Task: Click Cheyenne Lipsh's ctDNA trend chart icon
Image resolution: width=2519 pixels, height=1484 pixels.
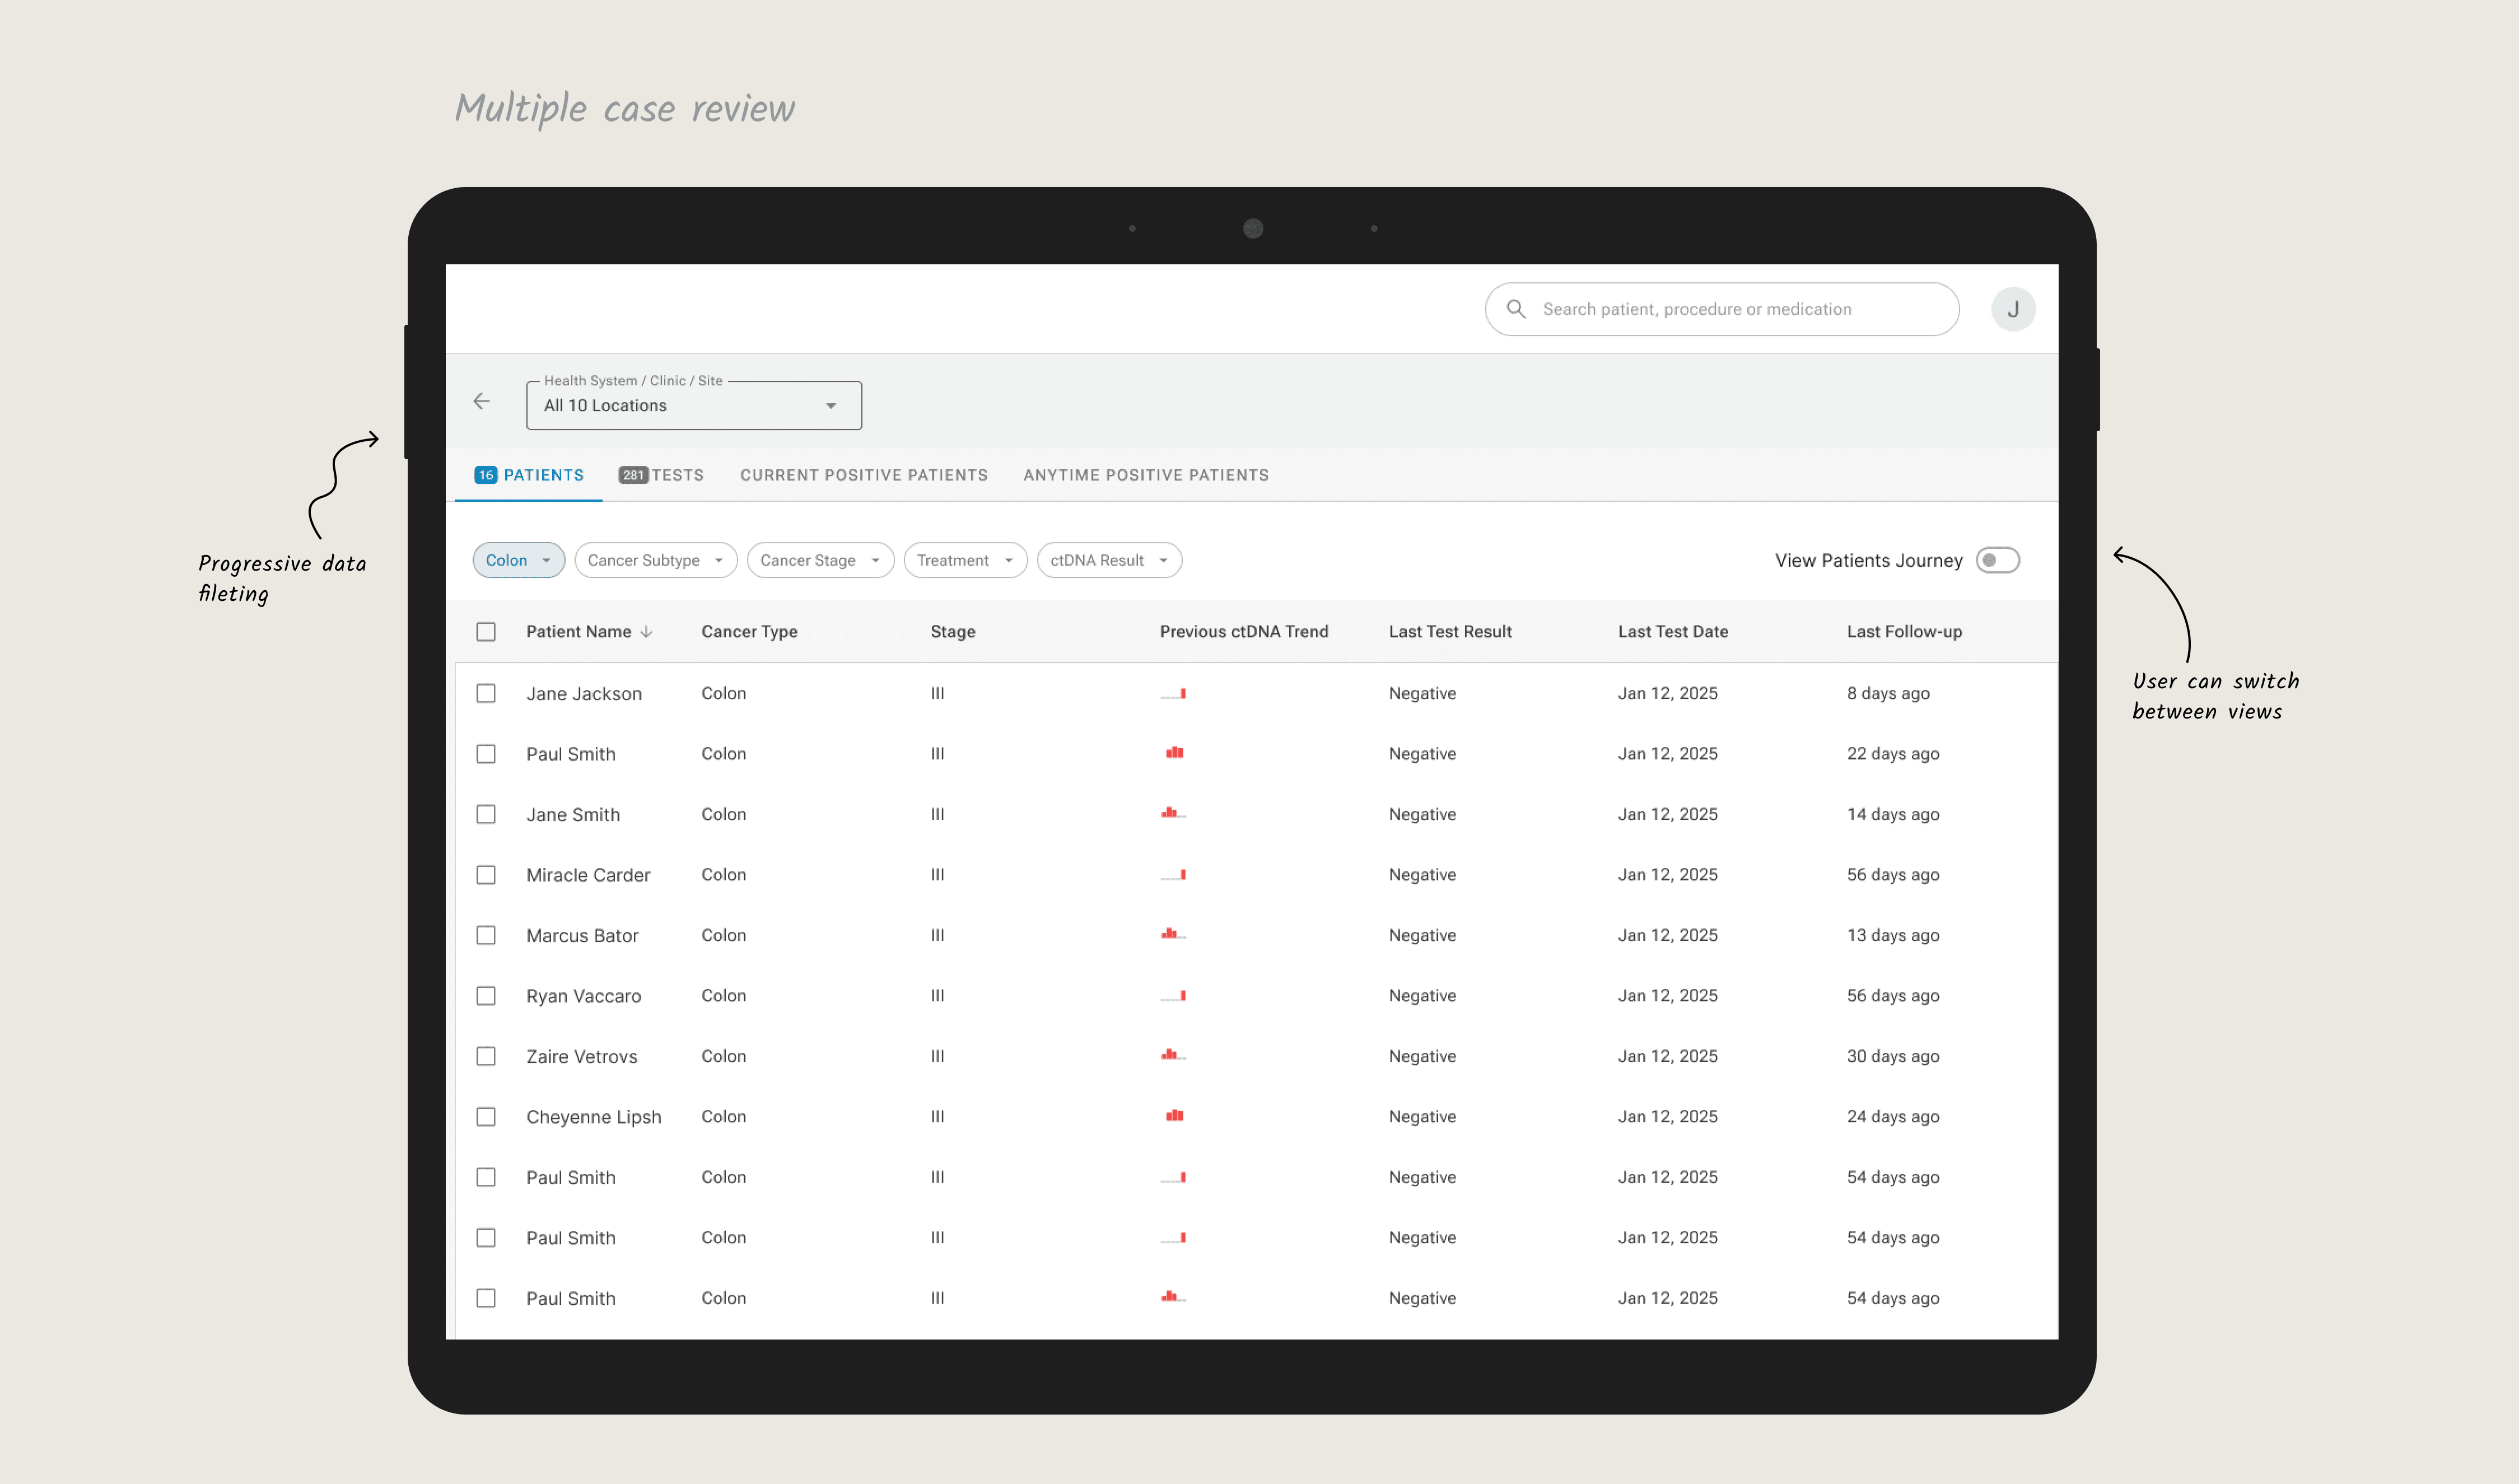Action: point(1174,1116)
